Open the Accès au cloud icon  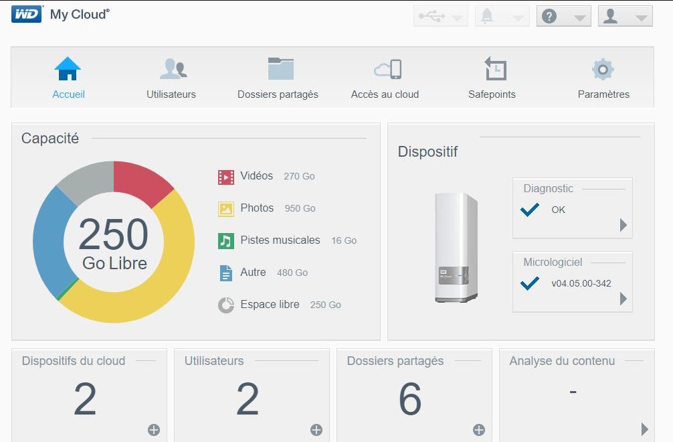tap(387, 69)
